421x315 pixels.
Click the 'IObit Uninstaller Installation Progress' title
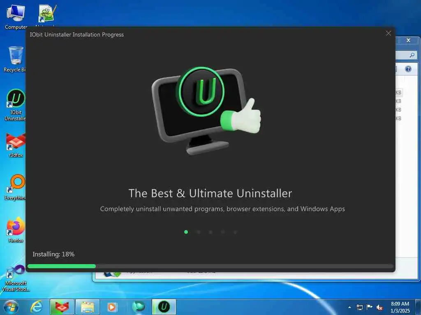(x=77, y=34)
